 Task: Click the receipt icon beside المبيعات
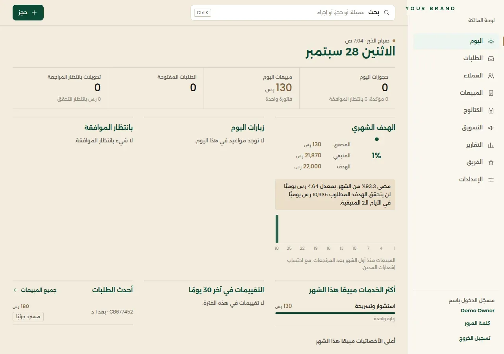pyautogui.click(x=491, y=93)
